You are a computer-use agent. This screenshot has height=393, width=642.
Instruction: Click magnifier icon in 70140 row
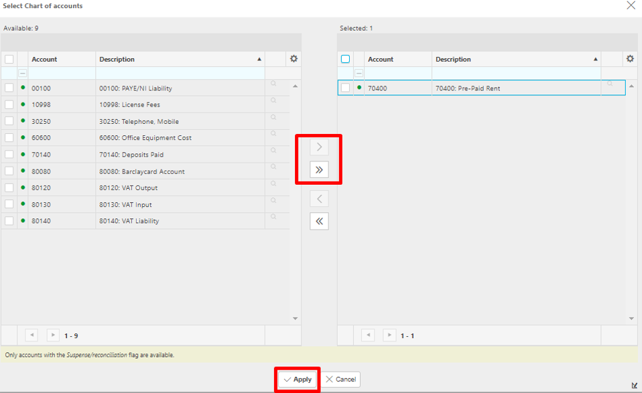273,150
